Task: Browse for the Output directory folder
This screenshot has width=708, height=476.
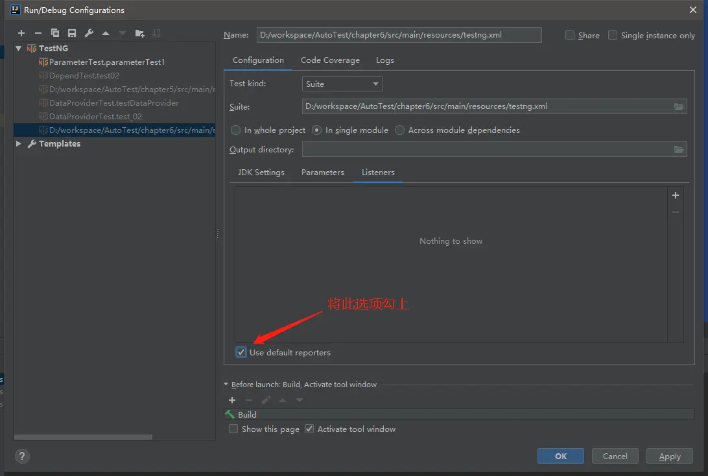Action: coord(679,150)
